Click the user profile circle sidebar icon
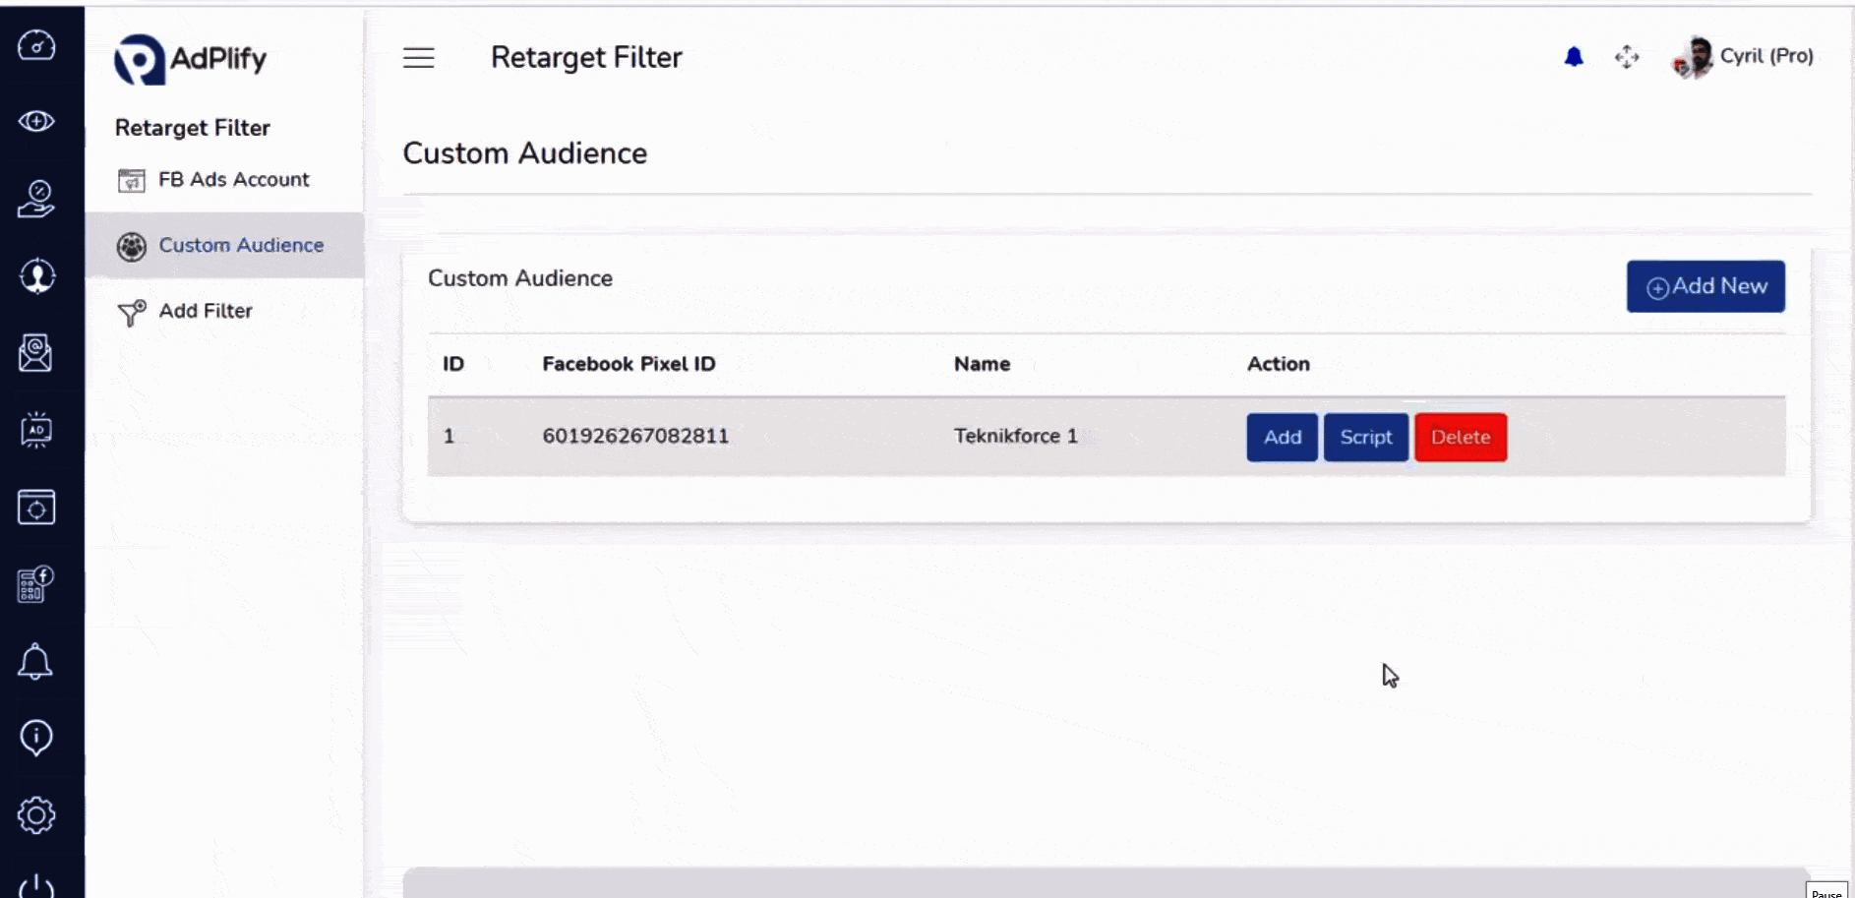1855x898 pixels. (x=36, y=276)
